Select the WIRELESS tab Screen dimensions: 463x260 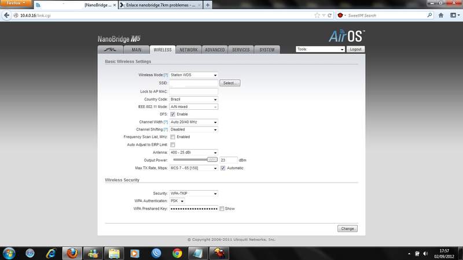tap(163, 50)
